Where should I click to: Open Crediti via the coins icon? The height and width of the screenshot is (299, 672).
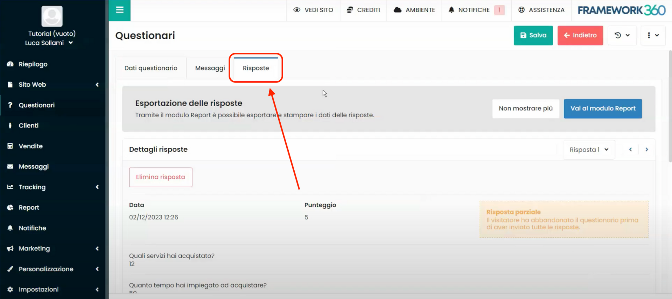click(350, 10)
